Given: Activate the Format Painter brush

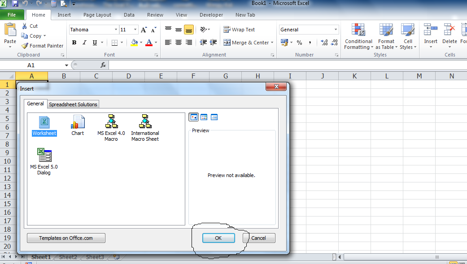Looking at the screenshot, I should coord(25,46).
